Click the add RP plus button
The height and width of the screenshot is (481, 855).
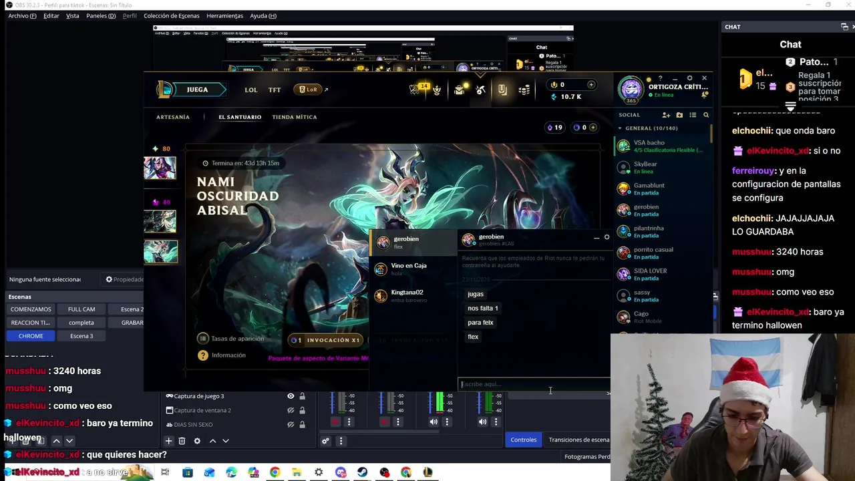(591, 85)
